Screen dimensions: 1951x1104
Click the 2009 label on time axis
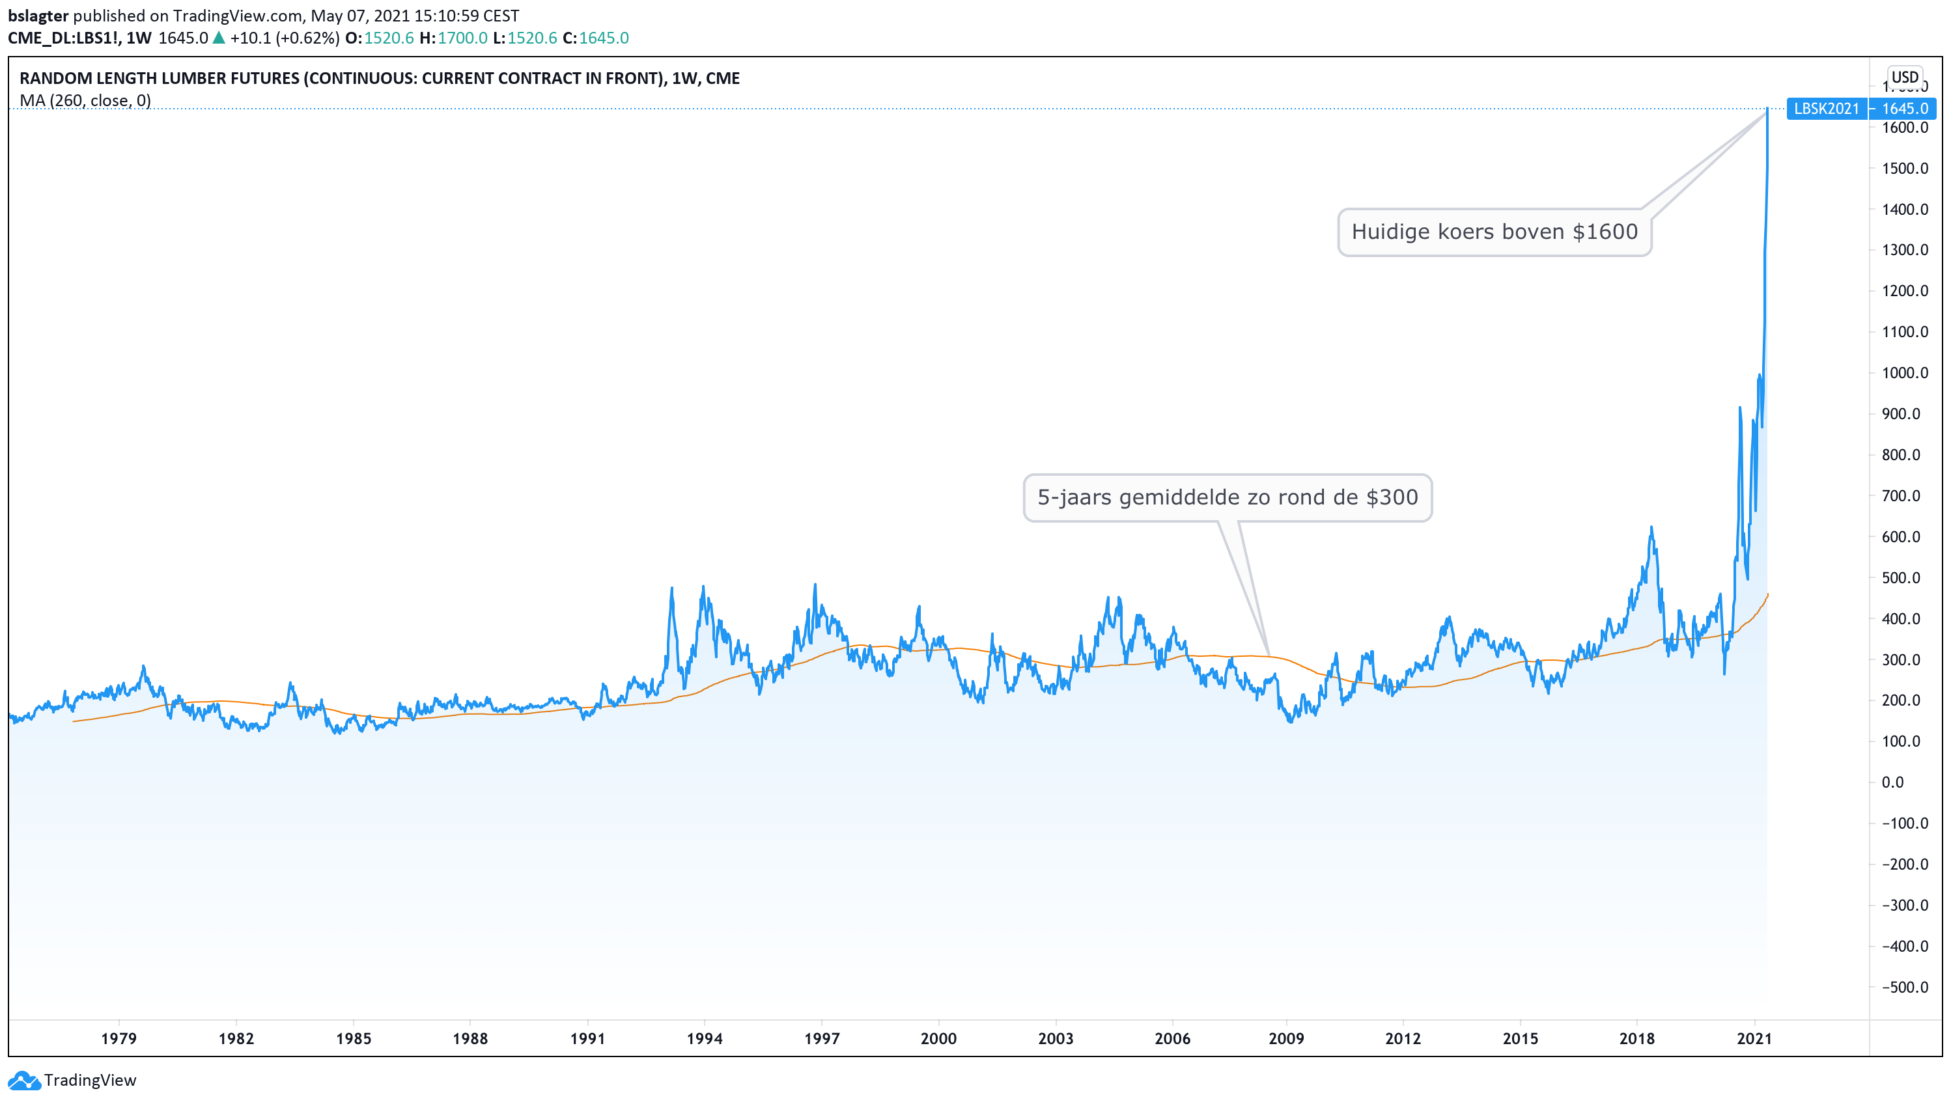click(x=1285, y=1038)
